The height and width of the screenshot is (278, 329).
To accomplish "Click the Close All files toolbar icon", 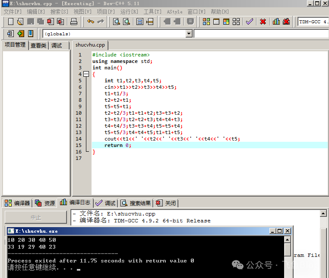I will pos(60,22).
